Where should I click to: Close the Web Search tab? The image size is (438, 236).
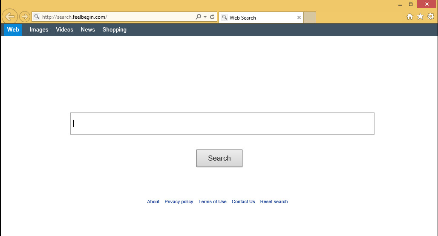pos(299,17)
